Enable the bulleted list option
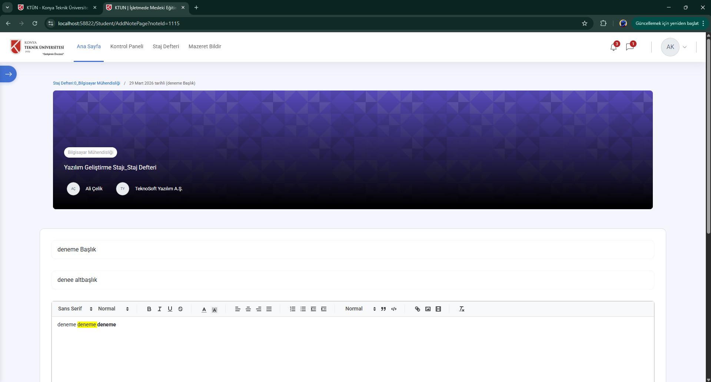The image size is (711, 382). [x=303, y=309]
